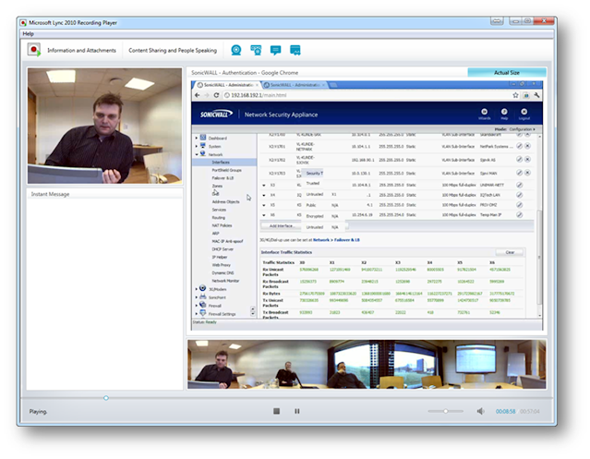
Task: Open the Lync Help menu
Action: [28, 34]
